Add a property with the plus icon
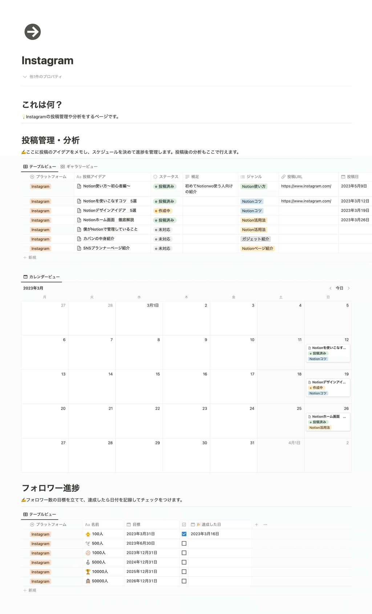372x614 pixels. pyautogui.click(x=256, y=525)
